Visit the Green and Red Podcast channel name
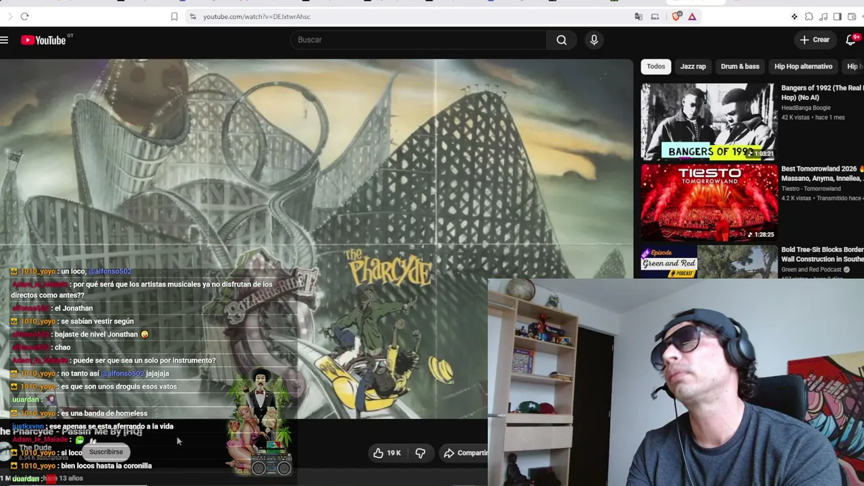The image size is (864, 486). pos(811,270)
